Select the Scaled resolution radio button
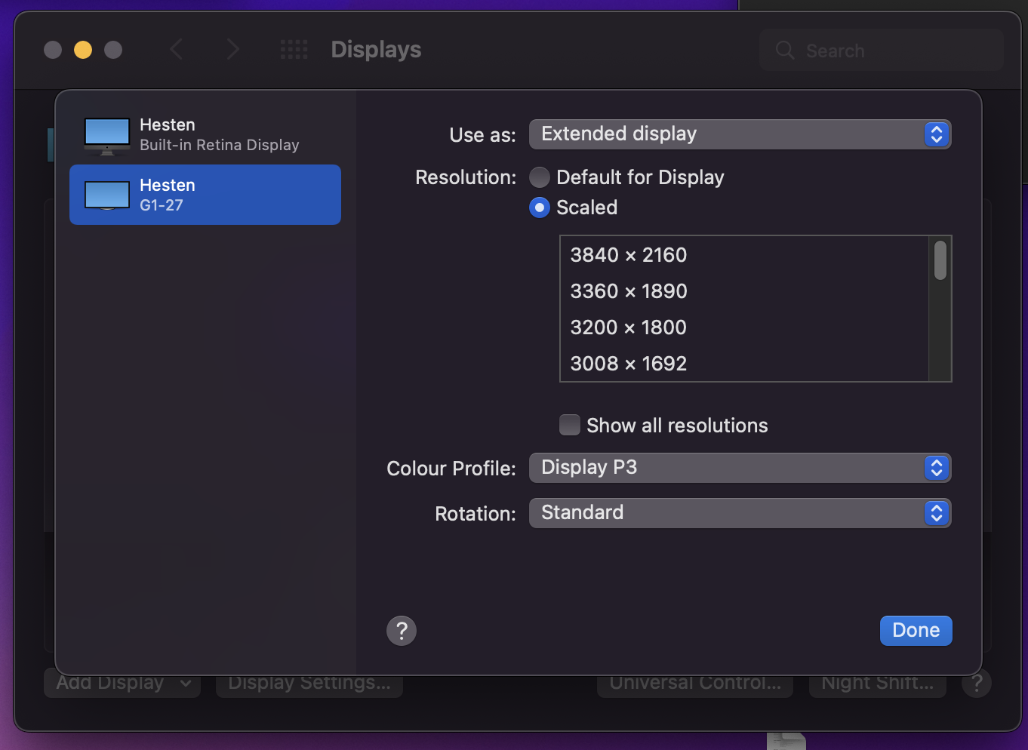Viewport: 1028px width, 750px height. [x=540, y=207]
